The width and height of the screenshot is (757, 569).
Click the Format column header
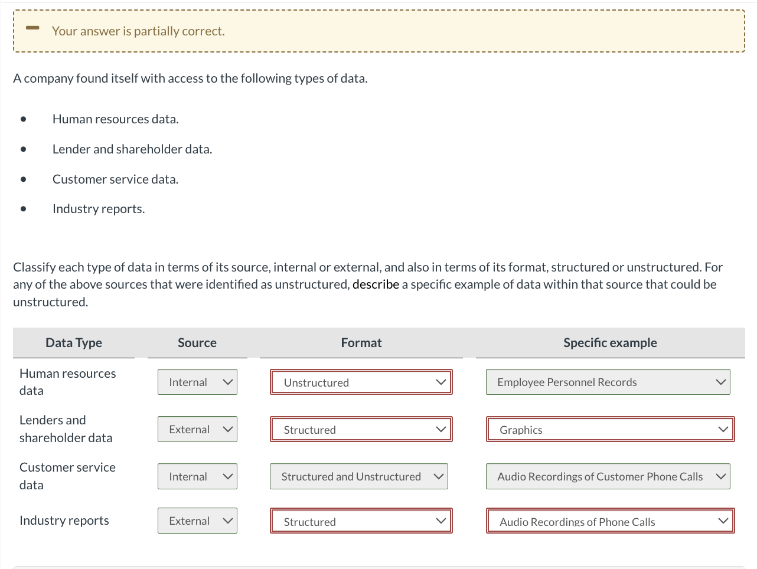(x=361, y=343)
